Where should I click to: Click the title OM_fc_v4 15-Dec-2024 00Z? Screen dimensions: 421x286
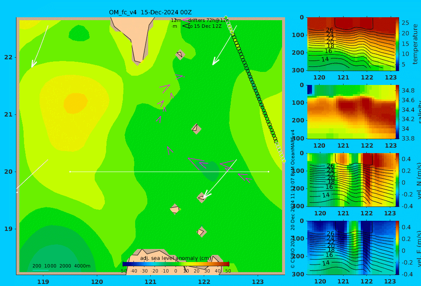click(150, 12)
